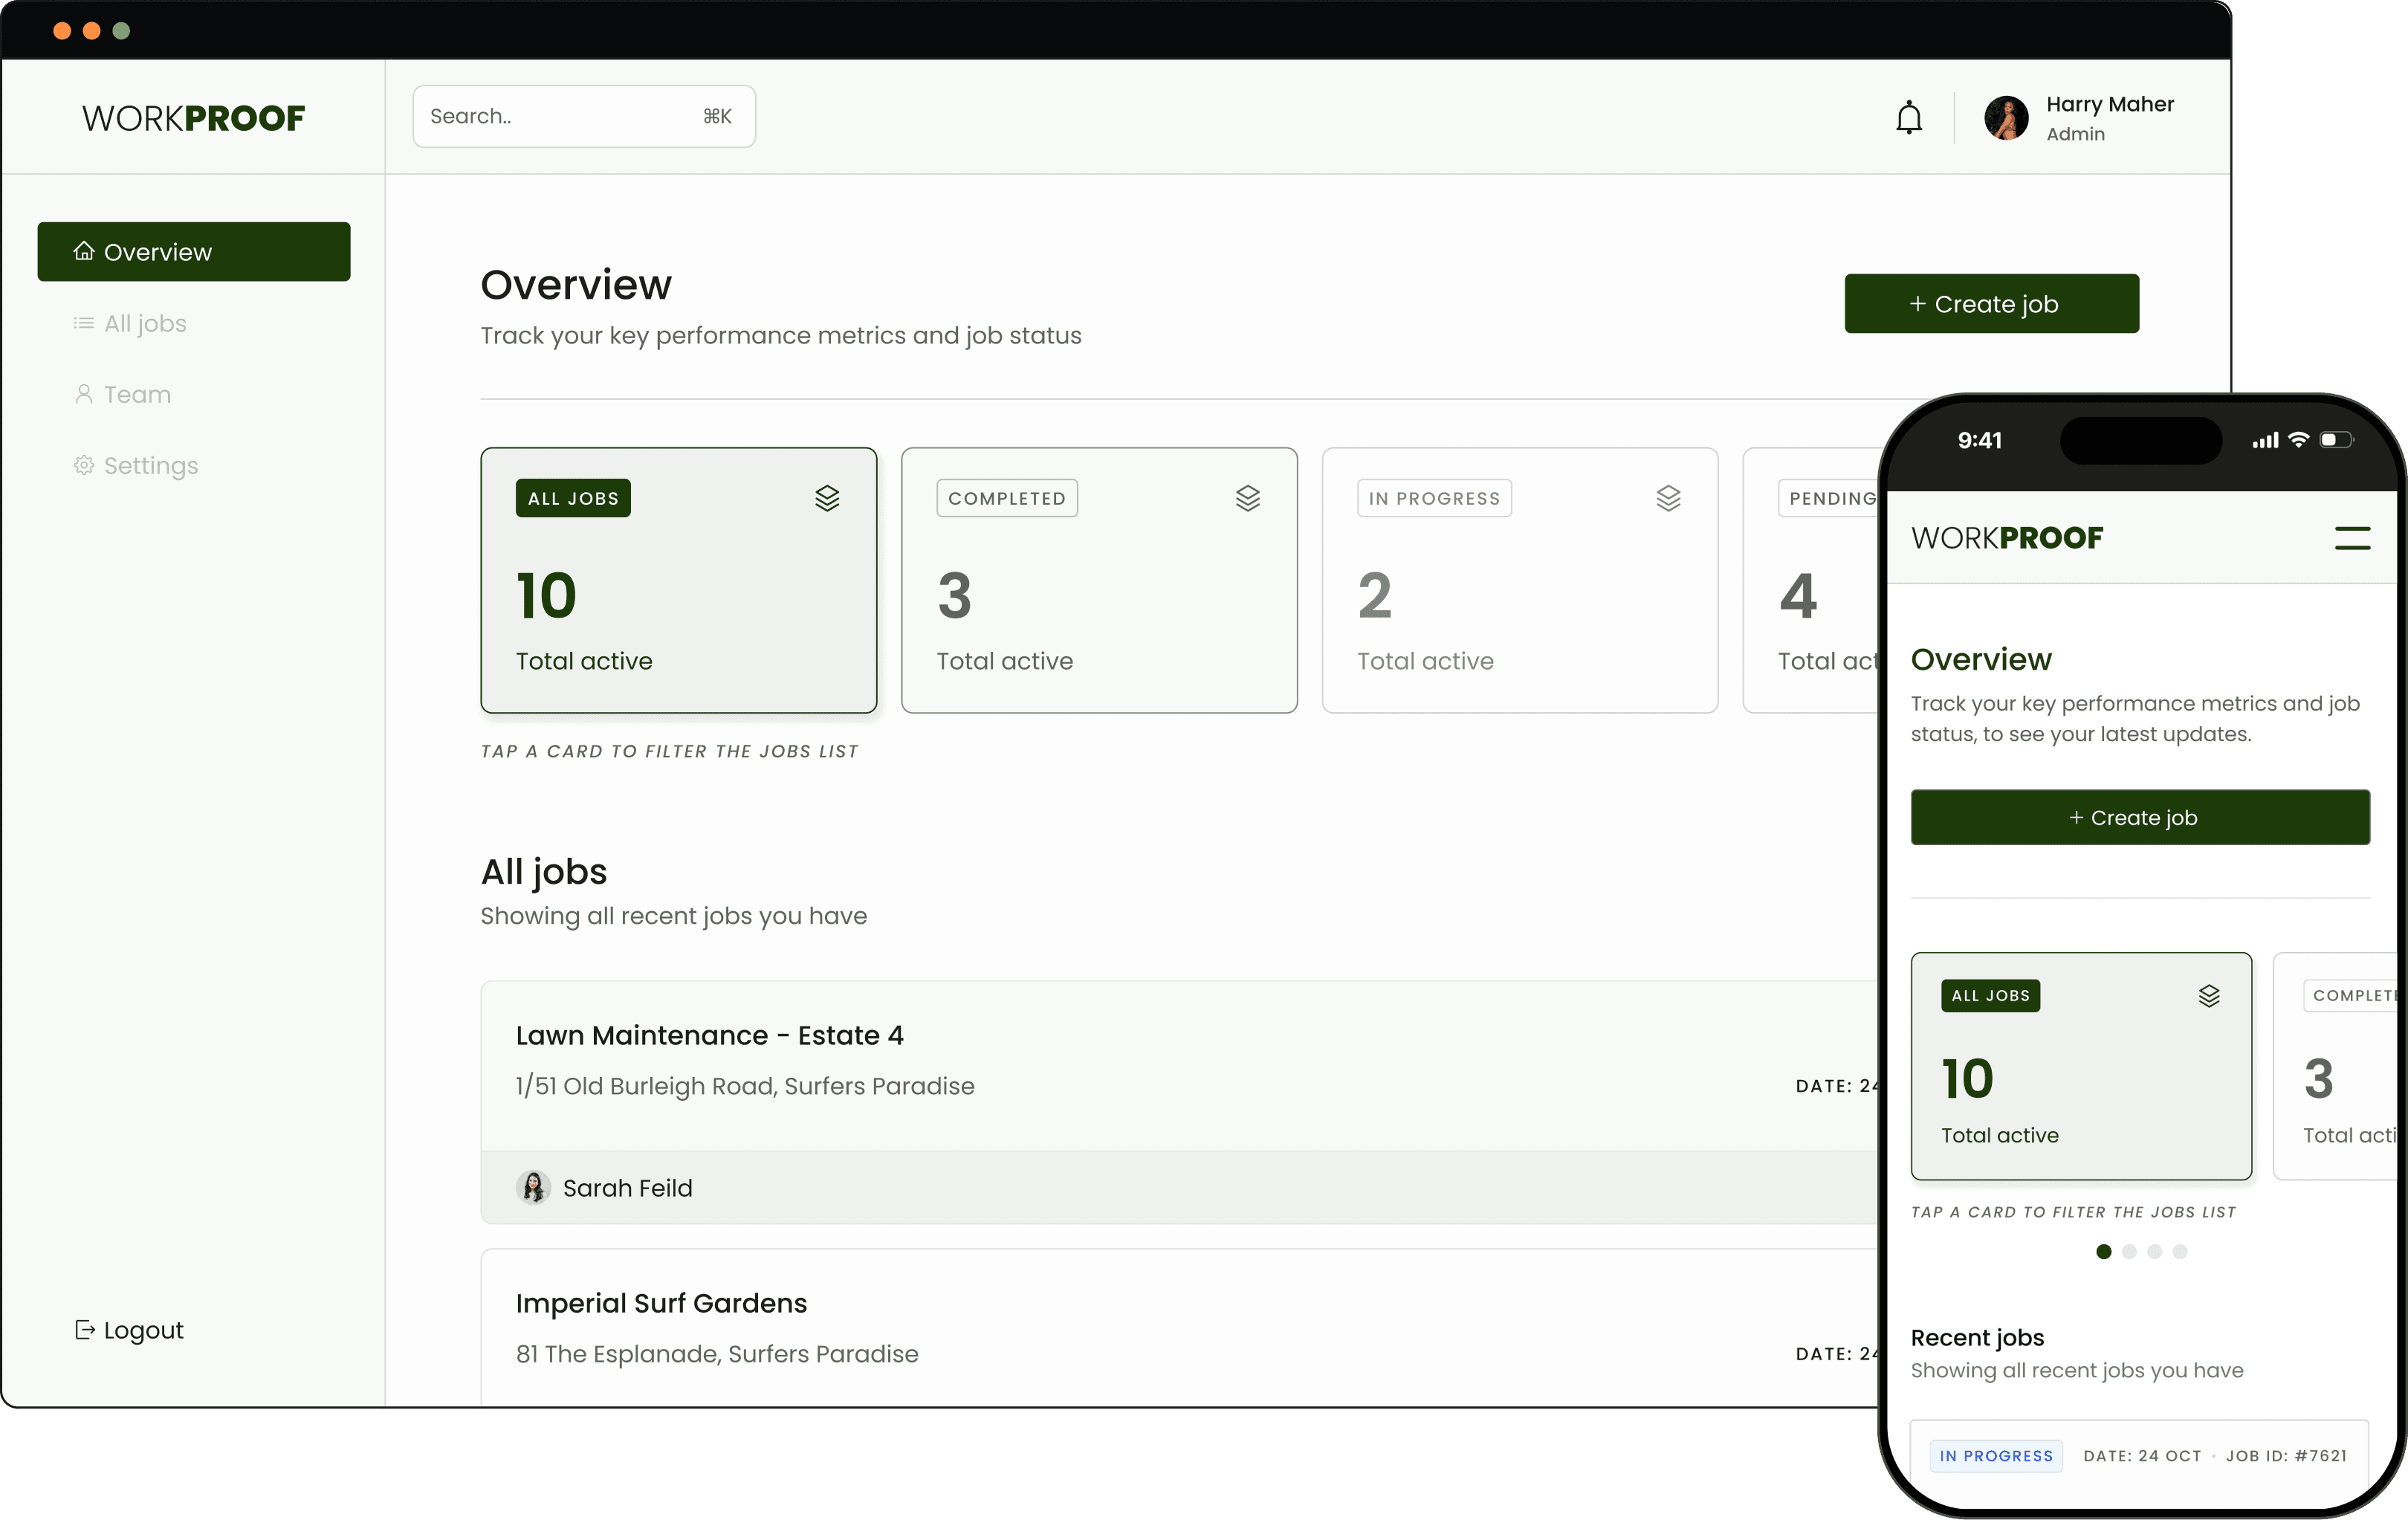
Task: Click Sarah Feild's avatar
Action: pyautogui.click(x=533, y=1187)
